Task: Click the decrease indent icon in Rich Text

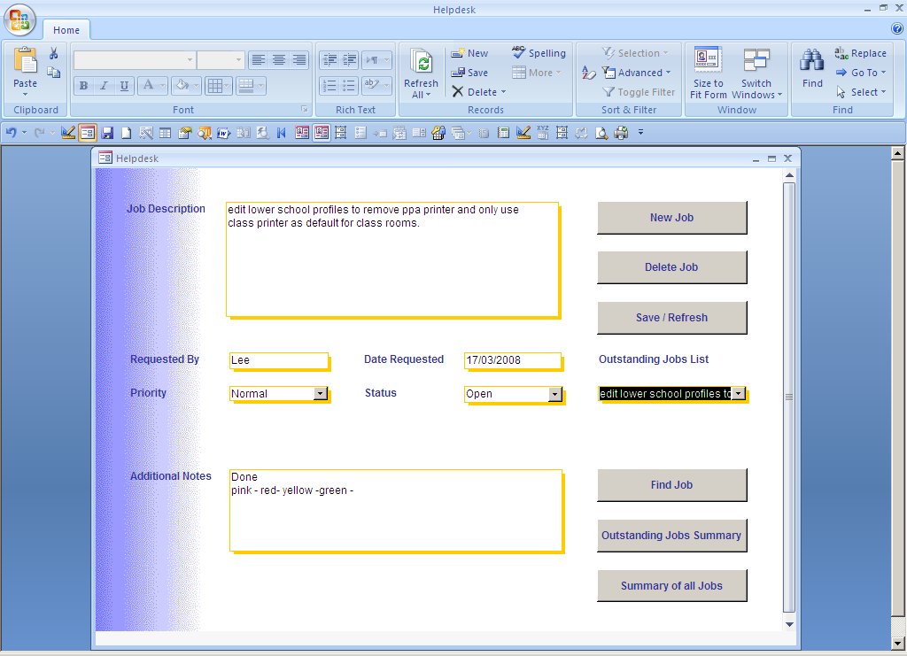Action: (x=329, y=60)
